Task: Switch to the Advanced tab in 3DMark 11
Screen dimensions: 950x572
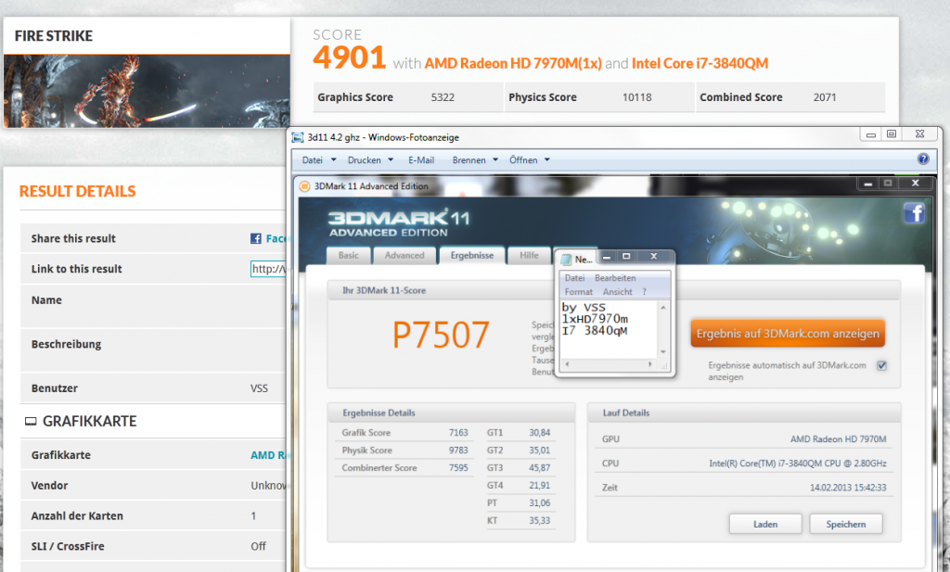Action: [x=404, y=256]
